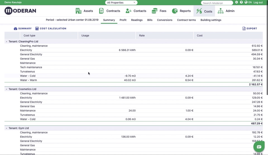The image size is (268, 155).
Task: Click the COST CALCULATION text button
Action: coord(53,28)
